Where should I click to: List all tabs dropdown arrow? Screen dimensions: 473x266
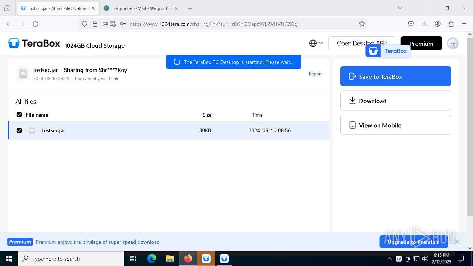399,8
